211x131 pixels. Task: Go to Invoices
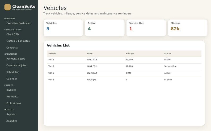click(11, 90)
